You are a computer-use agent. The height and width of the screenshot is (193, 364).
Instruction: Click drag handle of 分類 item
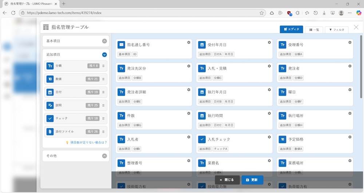click(x=103, y=66)
